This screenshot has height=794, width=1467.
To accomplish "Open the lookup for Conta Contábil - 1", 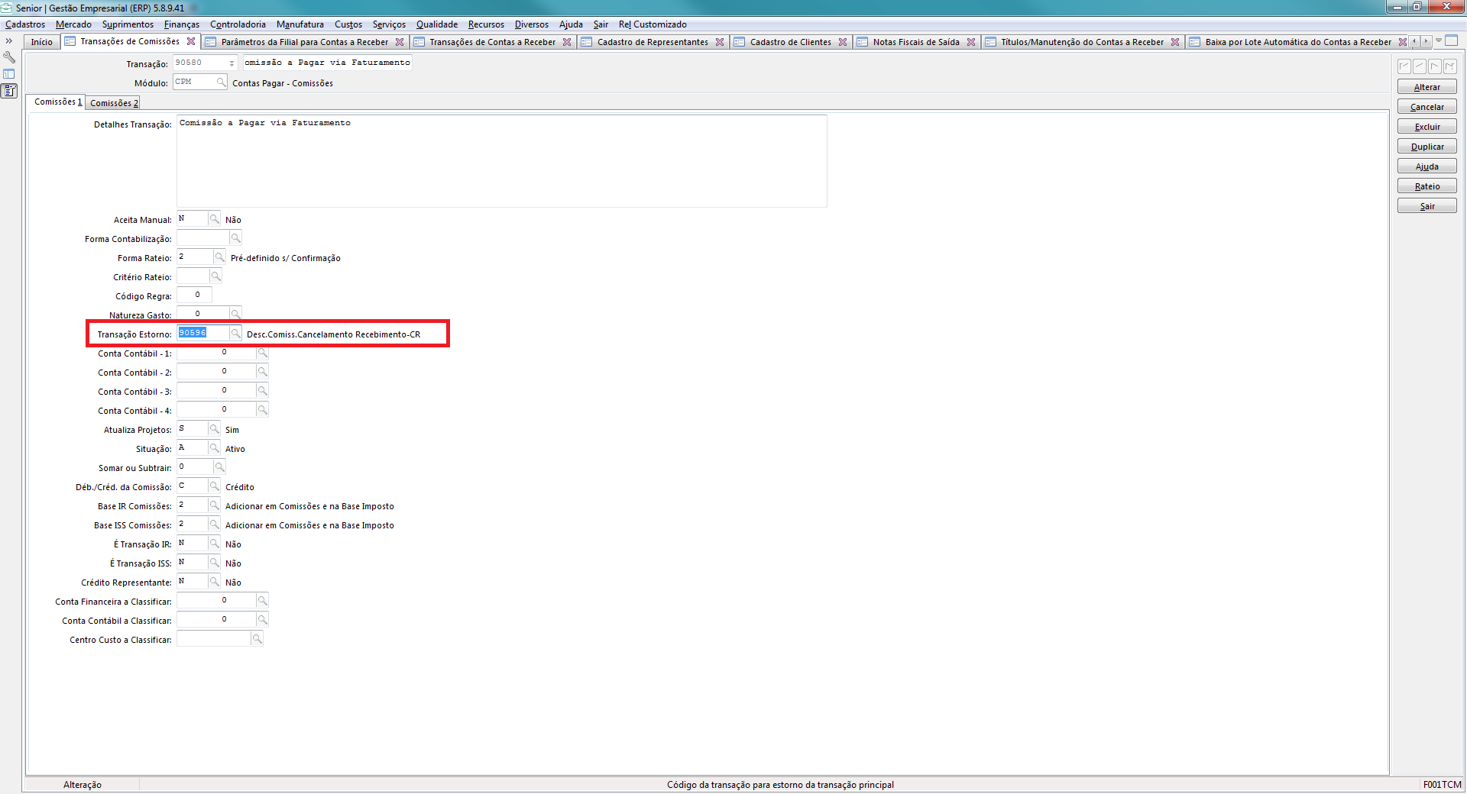I will (x=262, y=353).
